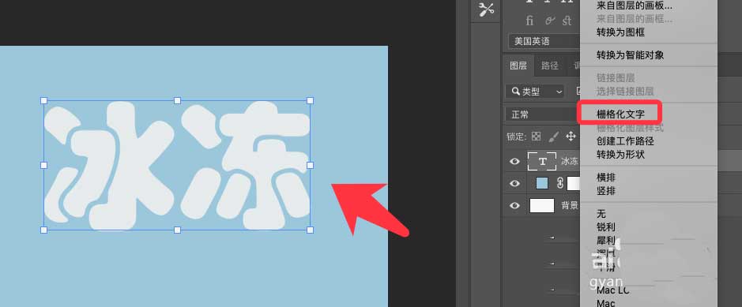
Task: Select 转换为智能对象 in the context menu
Action: pos(630,54)
